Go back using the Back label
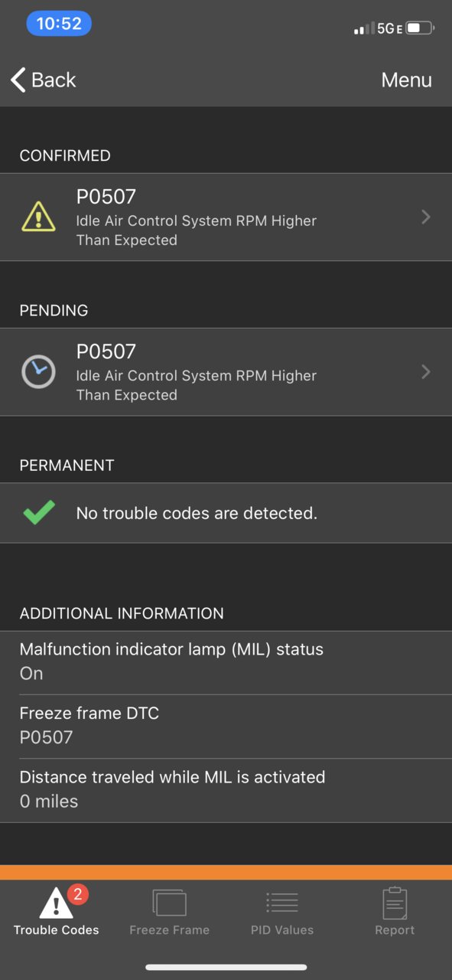Screen dimensions: 452x980 (54, 80)
